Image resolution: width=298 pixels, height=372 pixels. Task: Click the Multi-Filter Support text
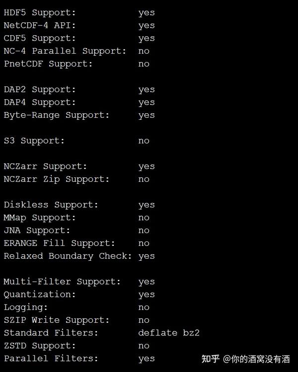tap(62, 282)
